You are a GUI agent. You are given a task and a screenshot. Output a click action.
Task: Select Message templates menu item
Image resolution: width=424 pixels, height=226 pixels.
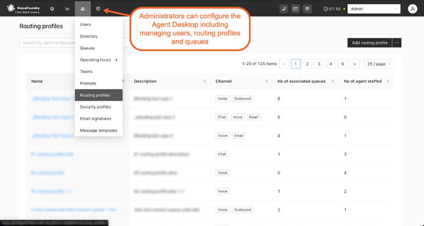coord(99,130)
